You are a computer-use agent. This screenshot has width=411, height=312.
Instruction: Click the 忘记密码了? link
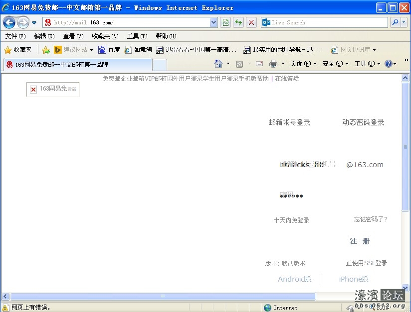pyautogui.click(x=371, y=219)
